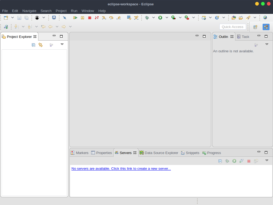
Task: Click the Save All icon
Action: [26, 18]
